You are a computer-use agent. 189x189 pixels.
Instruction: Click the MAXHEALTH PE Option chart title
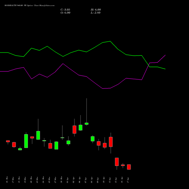[x=29, y=6]
